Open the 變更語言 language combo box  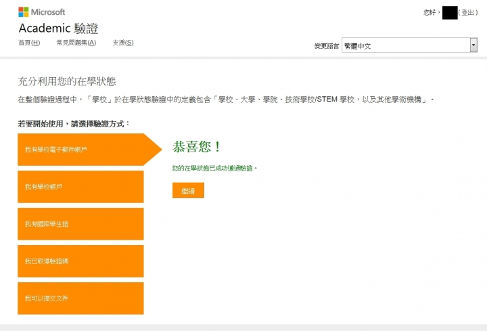point(409,45)
